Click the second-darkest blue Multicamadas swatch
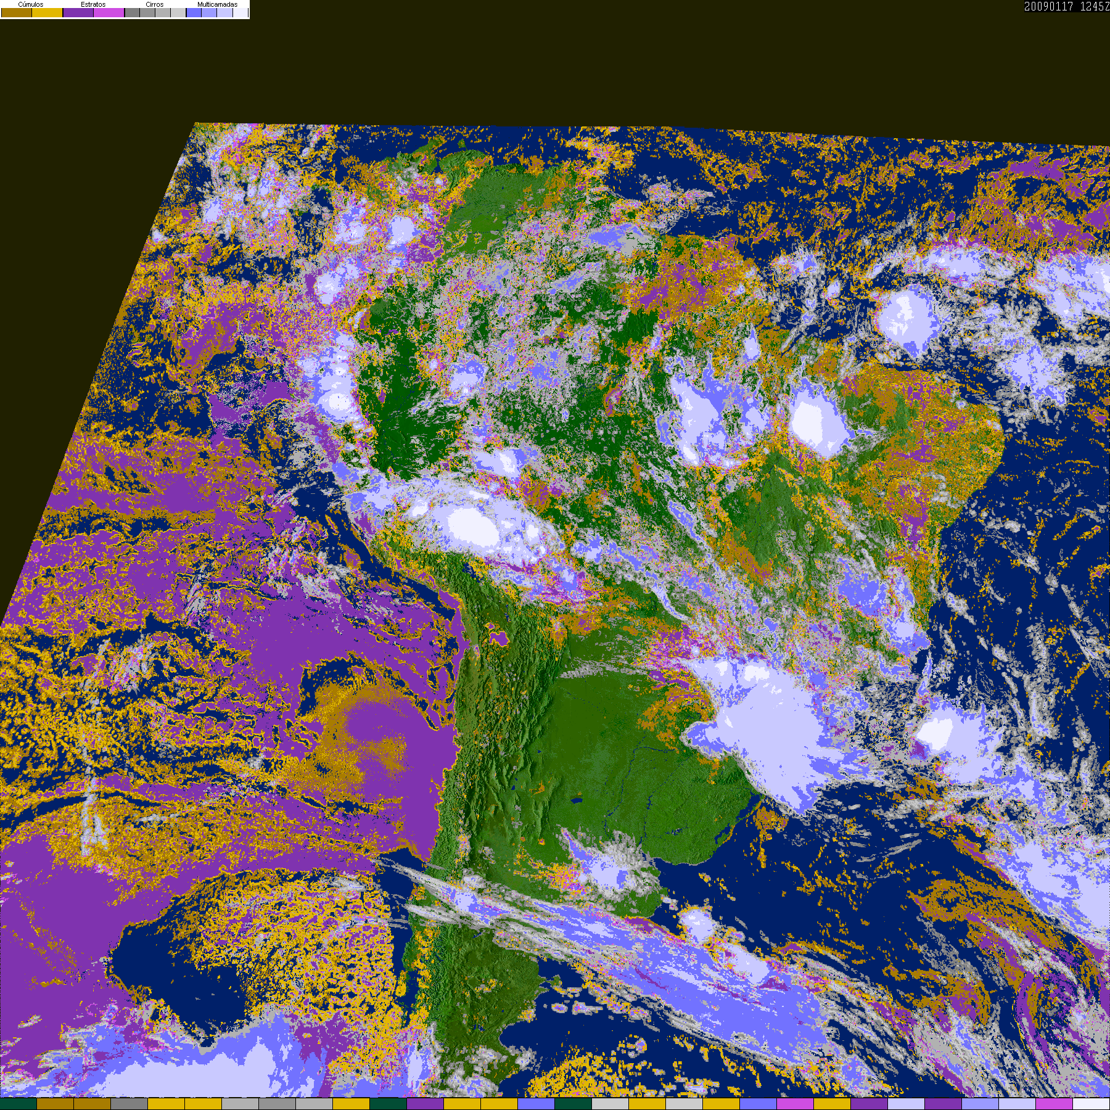The image size is (1110, 1110). (209, 12)
